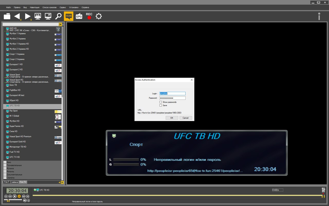329x206 pixels.
Task: Skip to next track button
Action: click(28, 196)
